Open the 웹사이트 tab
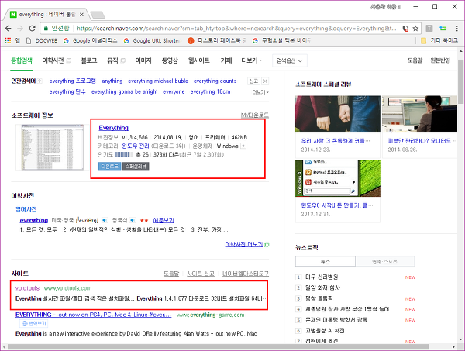Image resolution: width=465 pixels, height=351 pixels. tap(198, 60)
